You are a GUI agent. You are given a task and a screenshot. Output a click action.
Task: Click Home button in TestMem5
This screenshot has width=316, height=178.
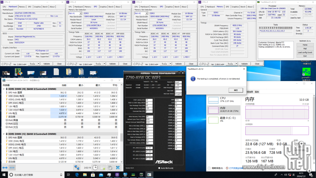(x=305, y=45)
